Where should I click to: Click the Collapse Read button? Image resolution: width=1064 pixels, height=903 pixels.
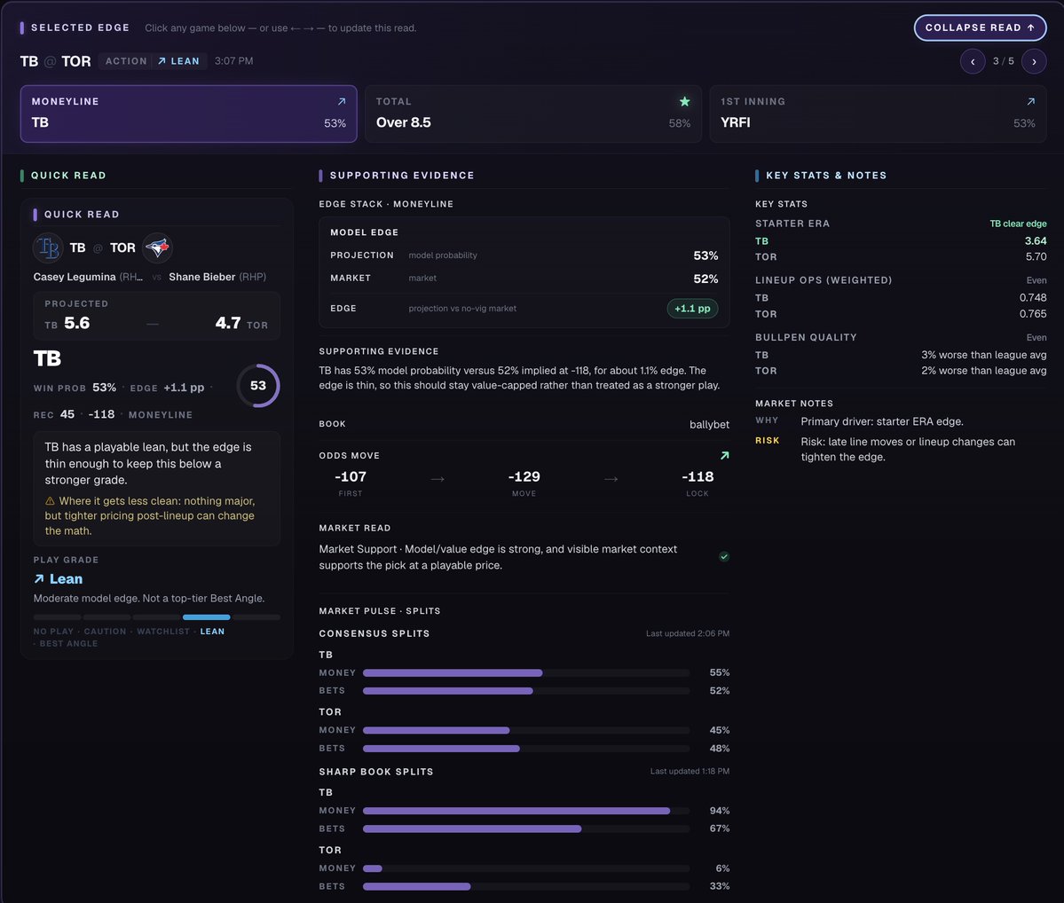[980, 27]
